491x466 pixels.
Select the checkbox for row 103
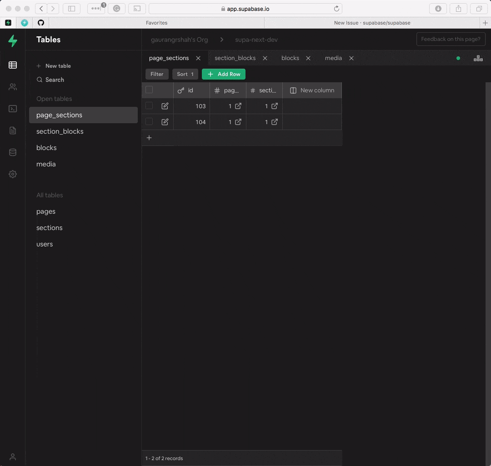click(x=149, y=106)
